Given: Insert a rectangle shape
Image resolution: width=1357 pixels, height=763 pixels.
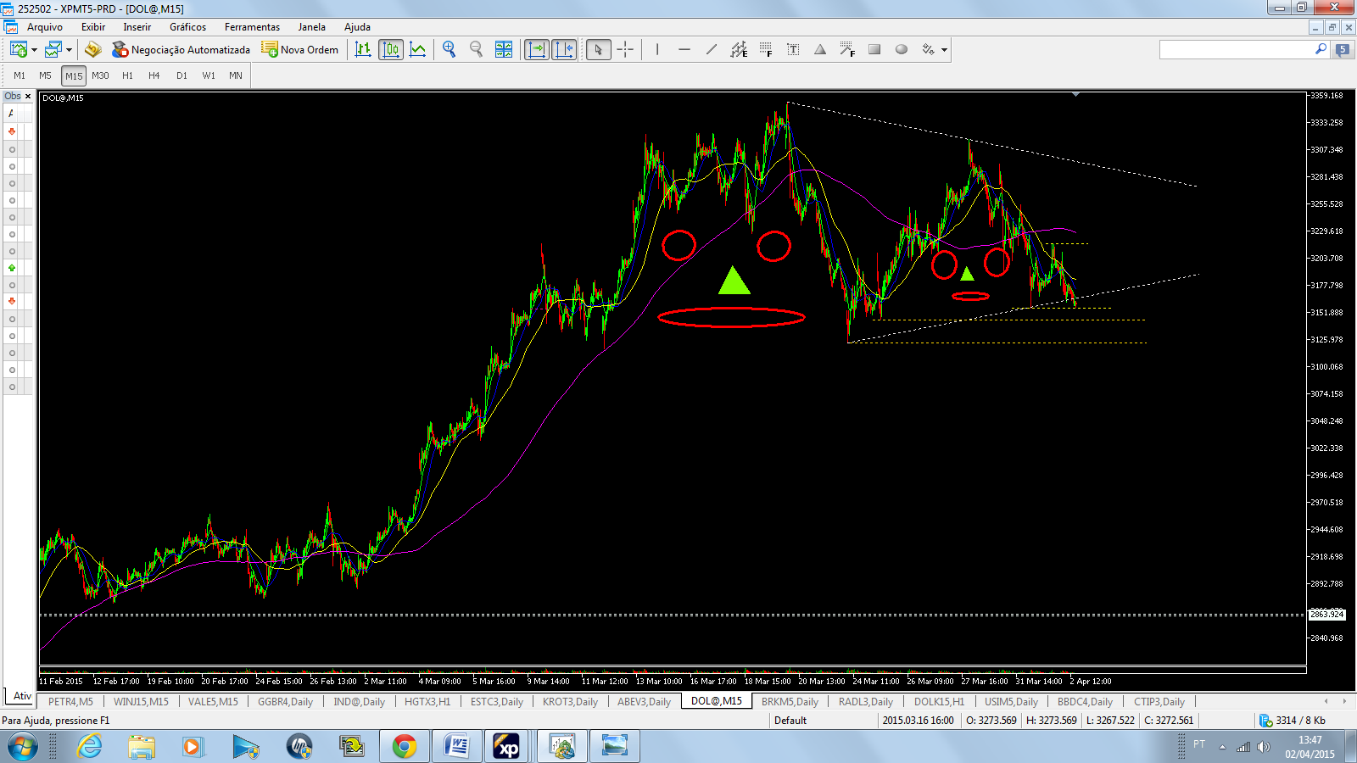Looking at the screenshot, I should pyautogui.click(x=874, y=49).
